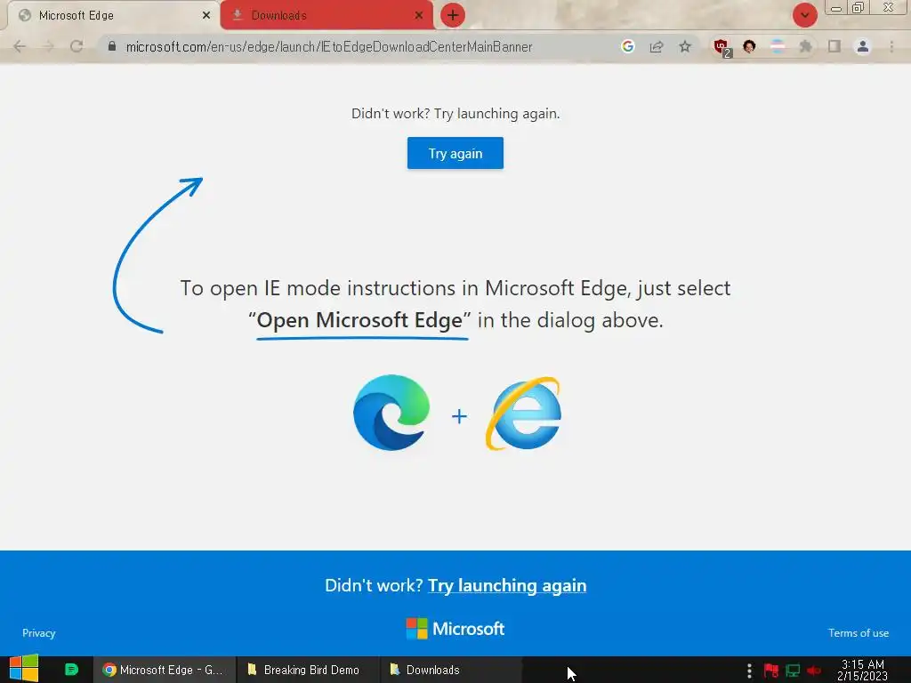Image resolution: width=911 pixels, height=683 pixels.
Task: Click the Try launching again link
Action: pyautogui.click(x=507, y=585)
